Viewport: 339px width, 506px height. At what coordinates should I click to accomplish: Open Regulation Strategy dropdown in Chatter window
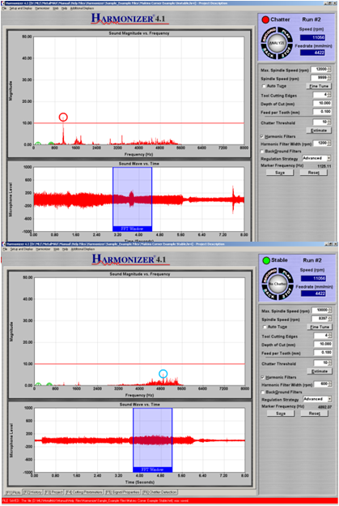[x=328, y=158]
